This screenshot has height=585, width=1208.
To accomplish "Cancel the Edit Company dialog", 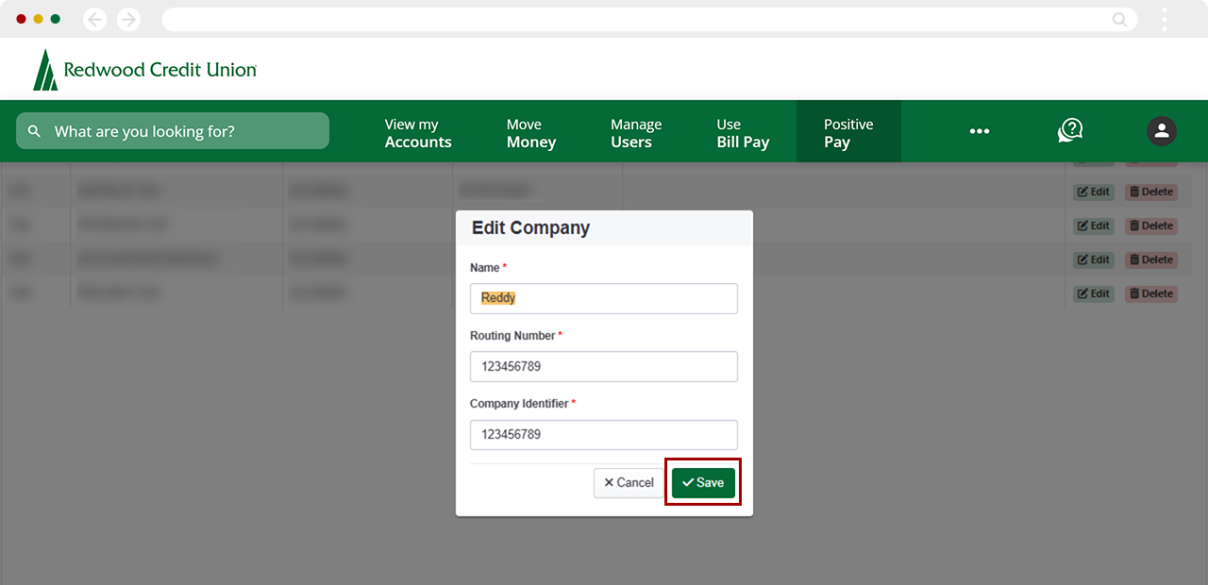I will click(x=629, y=482).
